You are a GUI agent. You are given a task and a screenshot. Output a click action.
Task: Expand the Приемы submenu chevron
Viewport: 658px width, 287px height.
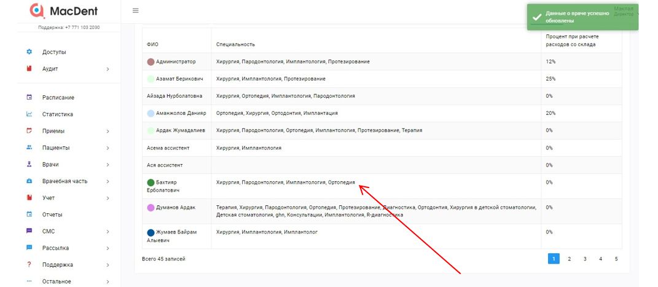108,131
